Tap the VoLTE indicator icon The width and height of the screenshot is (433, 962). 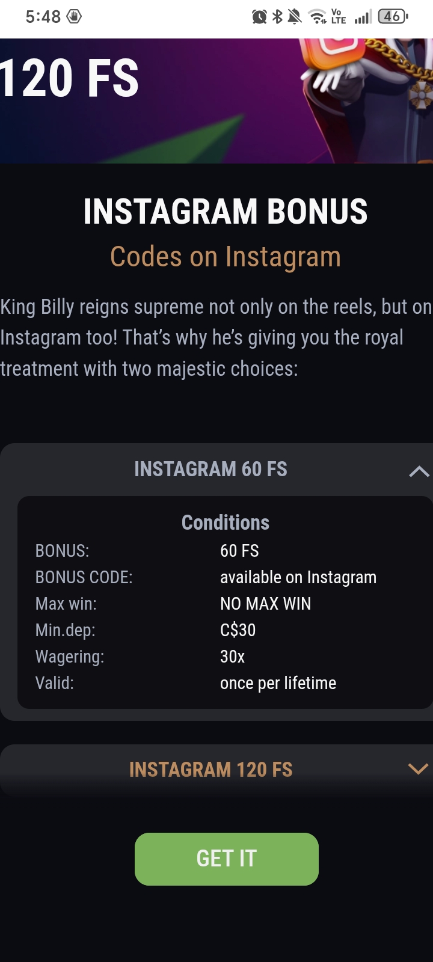pos(339,17)
